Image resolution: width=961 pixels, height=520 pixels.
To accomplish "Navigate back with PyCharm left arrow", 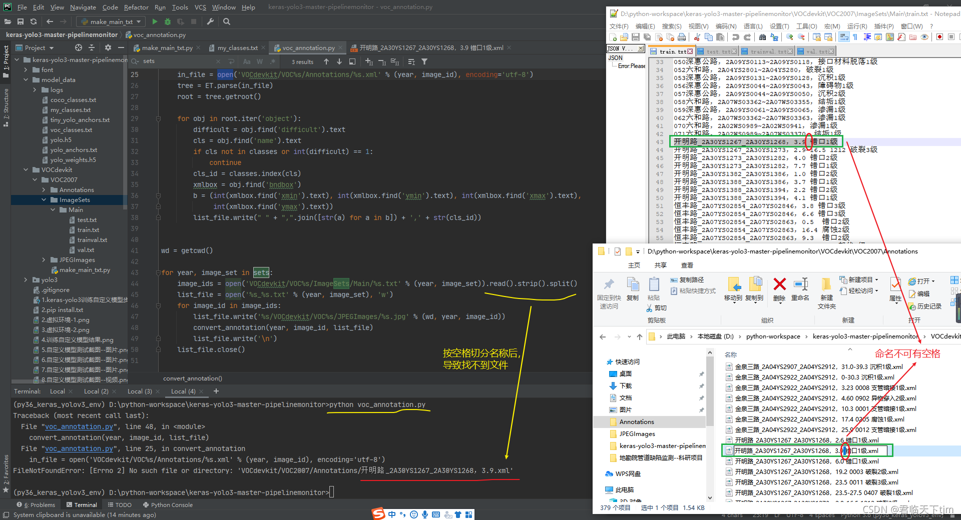I will tap(50, 21).
